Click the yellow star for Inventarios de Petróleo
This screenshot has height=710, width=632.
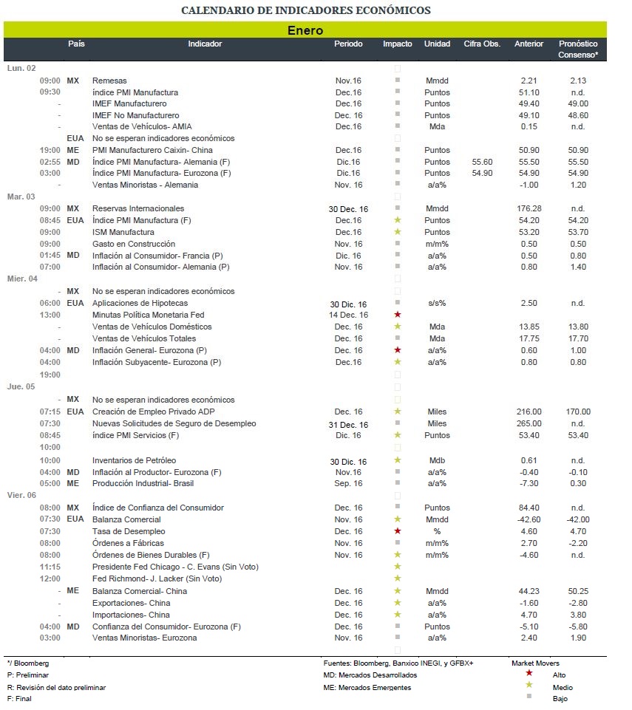[398, 460]
